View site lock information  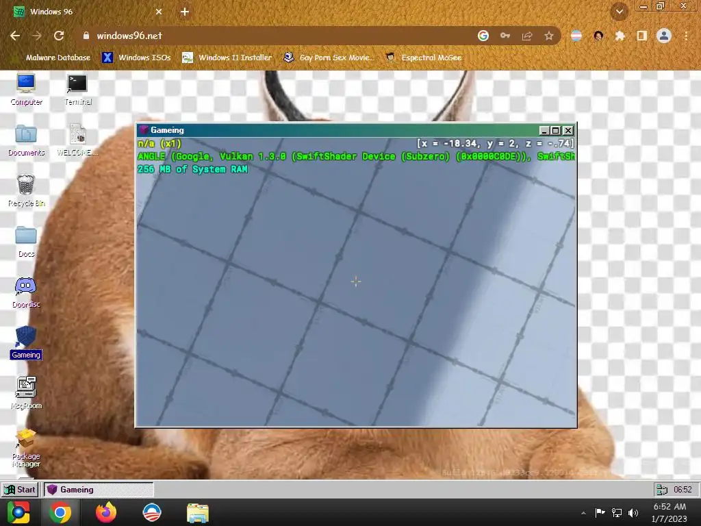click(86, 36)
